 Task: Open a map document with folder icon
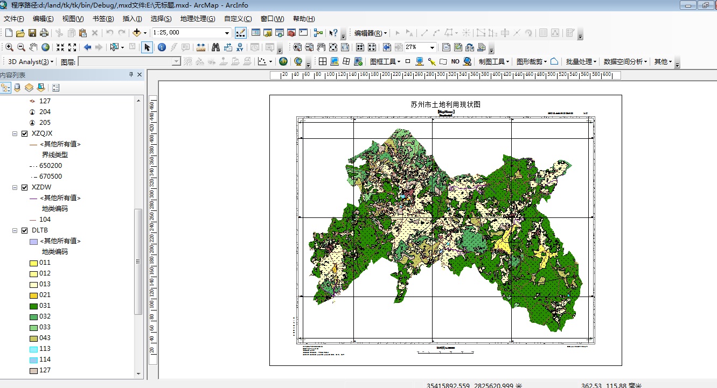click(20, 33)
